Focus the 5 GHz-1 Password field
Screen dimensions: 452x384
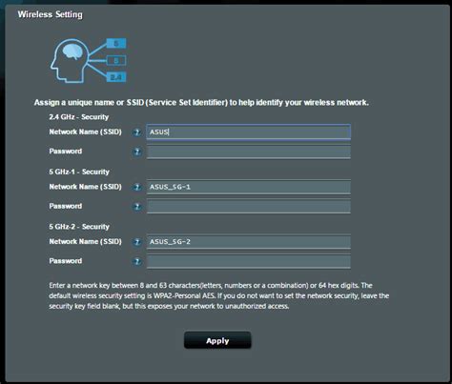click(x=249, y=207)
